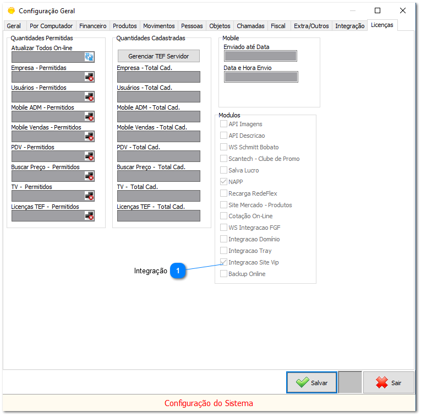Image resolution: width=421 pixels, height=416 pixels.
Task: Switch to the Por Computador tab
Action: (51, 26)
